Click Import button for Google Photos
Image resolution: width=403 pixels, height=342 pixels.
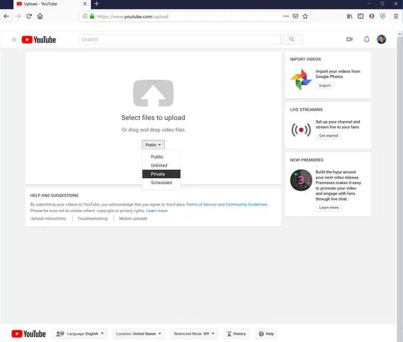[325, 85]
